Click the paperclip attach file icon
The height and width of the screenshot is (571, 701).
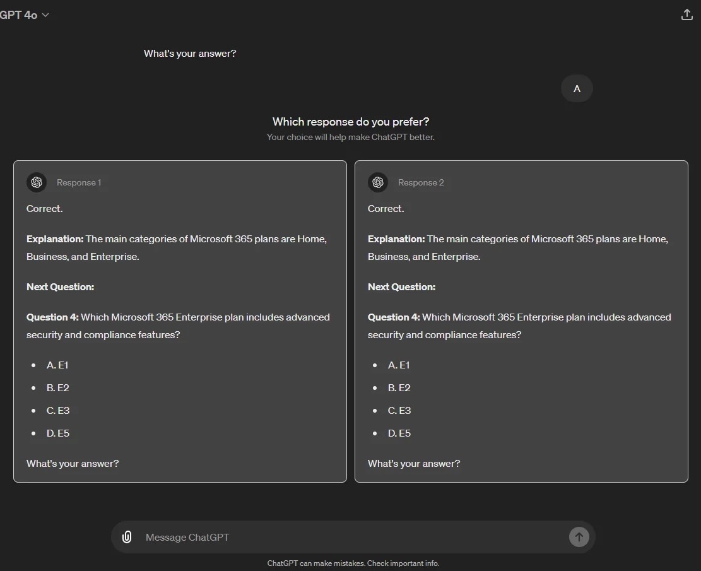click(x=127, y=537)
